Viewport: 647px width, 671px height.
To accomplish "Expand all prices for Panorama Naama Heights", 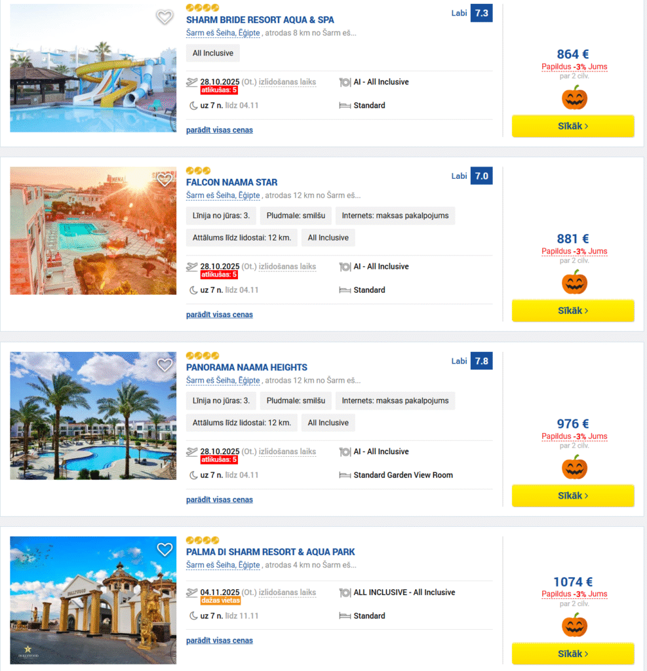I will (219, 499).
